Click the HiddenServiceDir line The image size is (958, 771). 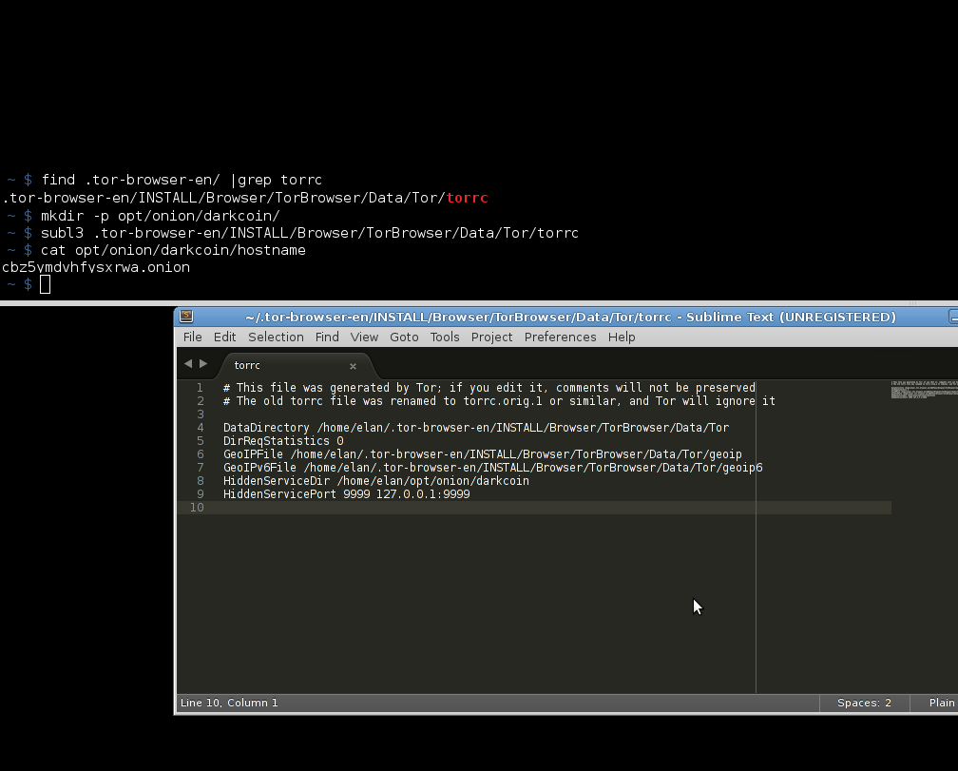[x=375, y=481]
